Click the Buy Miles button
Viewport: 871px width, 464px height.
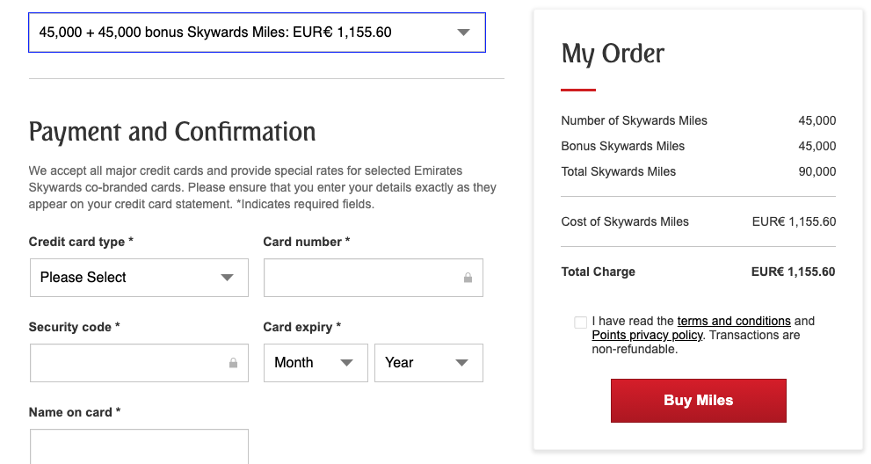(698, 401)
